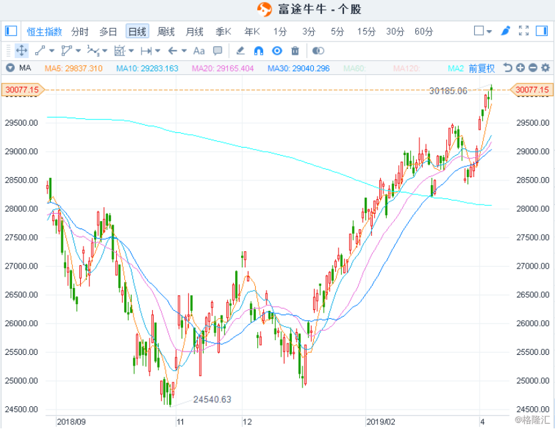
Task: Click the MA30: 29040.296 indicator label
Action: point(299,68)
